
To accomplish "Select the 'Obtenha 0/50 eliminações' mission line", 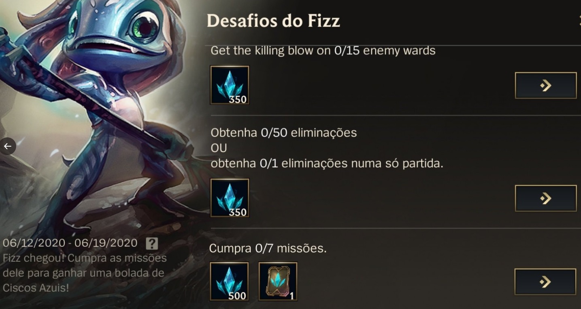I will pyautogui.click(x=283, y=133).
